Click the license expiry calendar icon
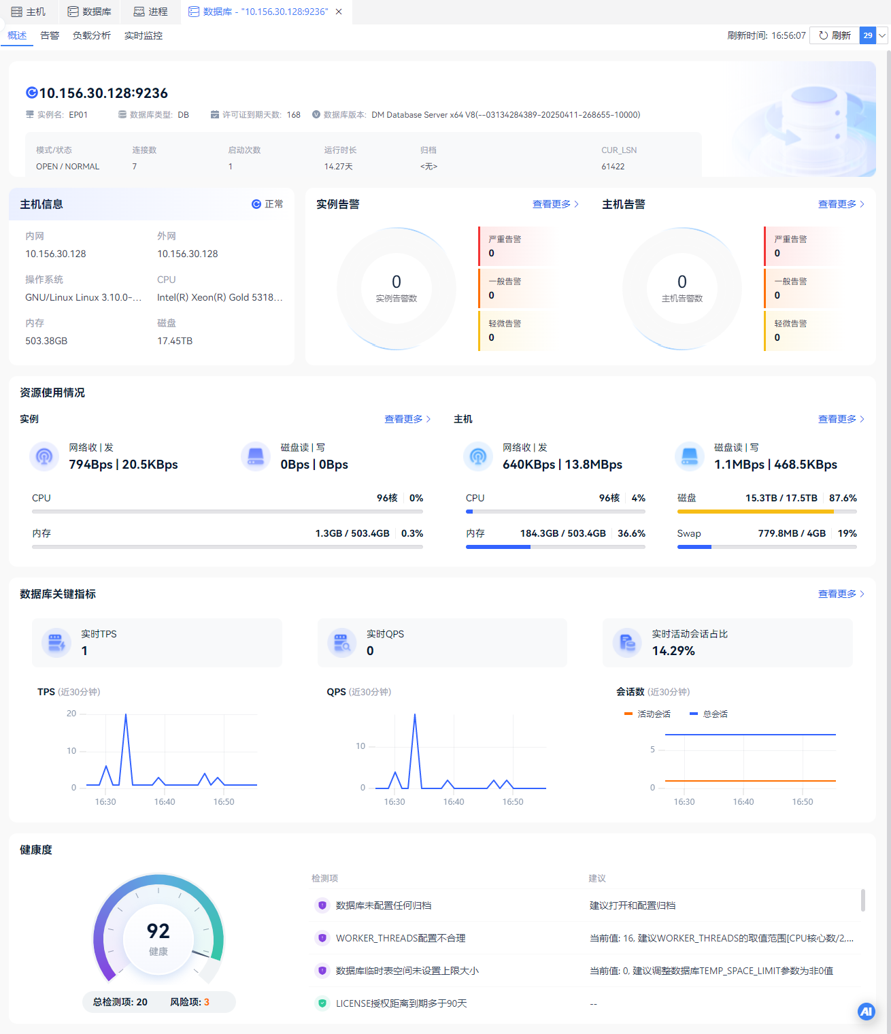This screenshot has width=891, height=1034. [215, 114]
